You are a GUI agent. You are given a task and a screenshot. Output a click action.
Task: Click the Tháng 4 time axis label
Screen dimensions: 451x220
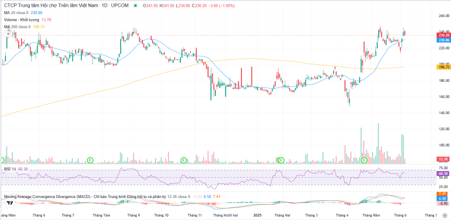(342, 215)
